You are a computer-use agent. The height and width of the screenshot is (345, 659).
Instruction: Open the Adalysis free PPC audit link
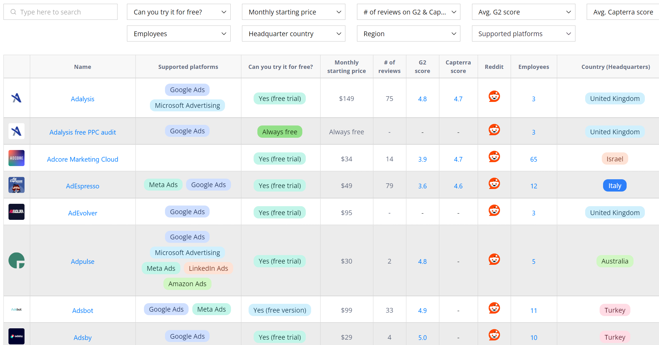[82, 132]
